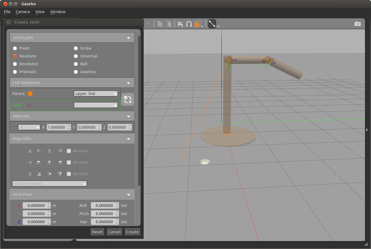Close the Create Joint dialog

pos(9,22)
